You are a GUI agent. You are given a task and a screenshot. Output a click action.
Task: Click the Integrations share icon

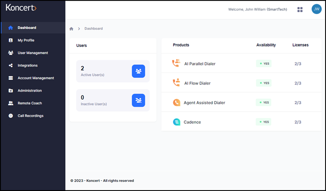coord(11,65)
